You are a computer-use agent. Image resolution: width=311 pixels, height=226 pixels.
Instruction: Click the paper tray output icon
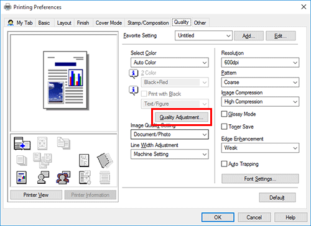[22, 143]
